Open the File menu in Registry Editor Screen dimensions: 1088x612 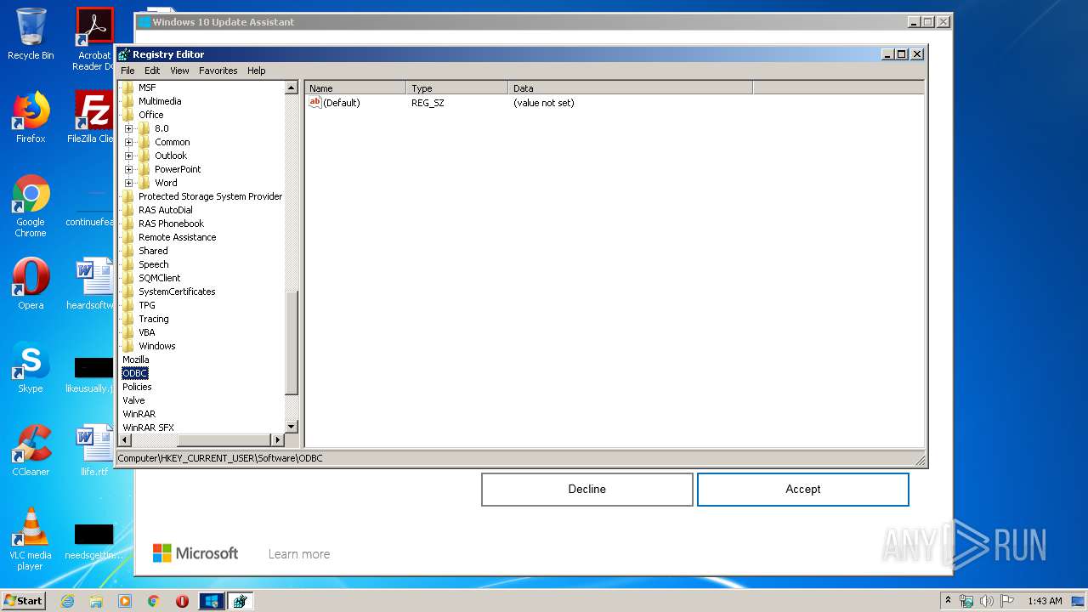click(127, 71)
